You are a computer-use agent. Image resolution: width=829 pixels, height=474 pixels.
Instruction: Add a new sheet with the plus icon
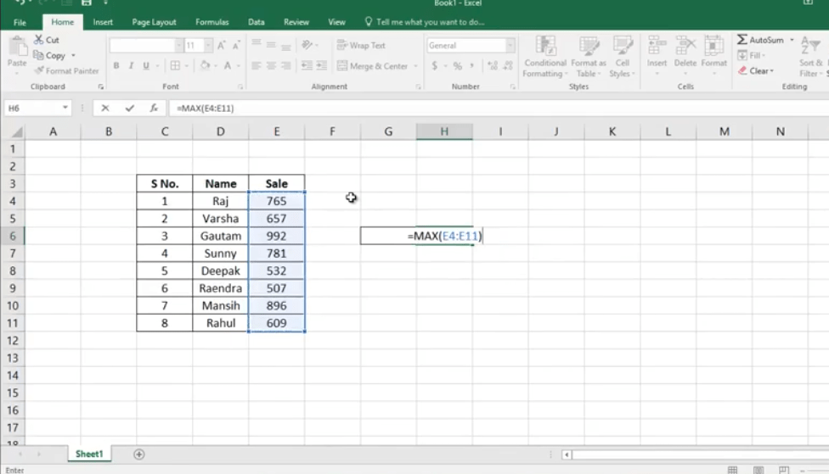[x=139, y=454]
